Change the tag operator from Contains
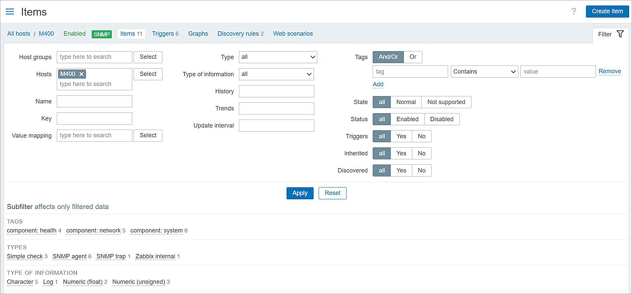Viewport: 632px width, 294px height. coord(484,71)
